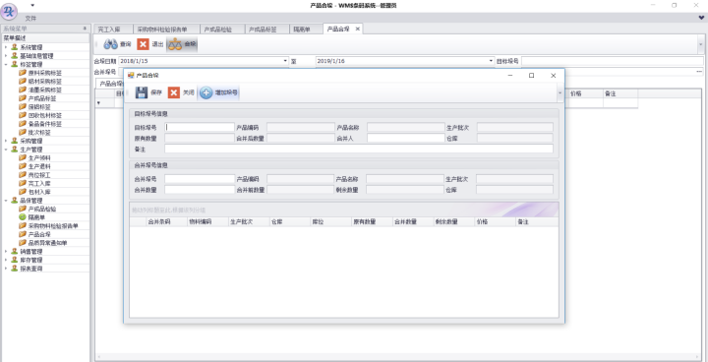Open the 文件 menu

(x=30, y=19)
